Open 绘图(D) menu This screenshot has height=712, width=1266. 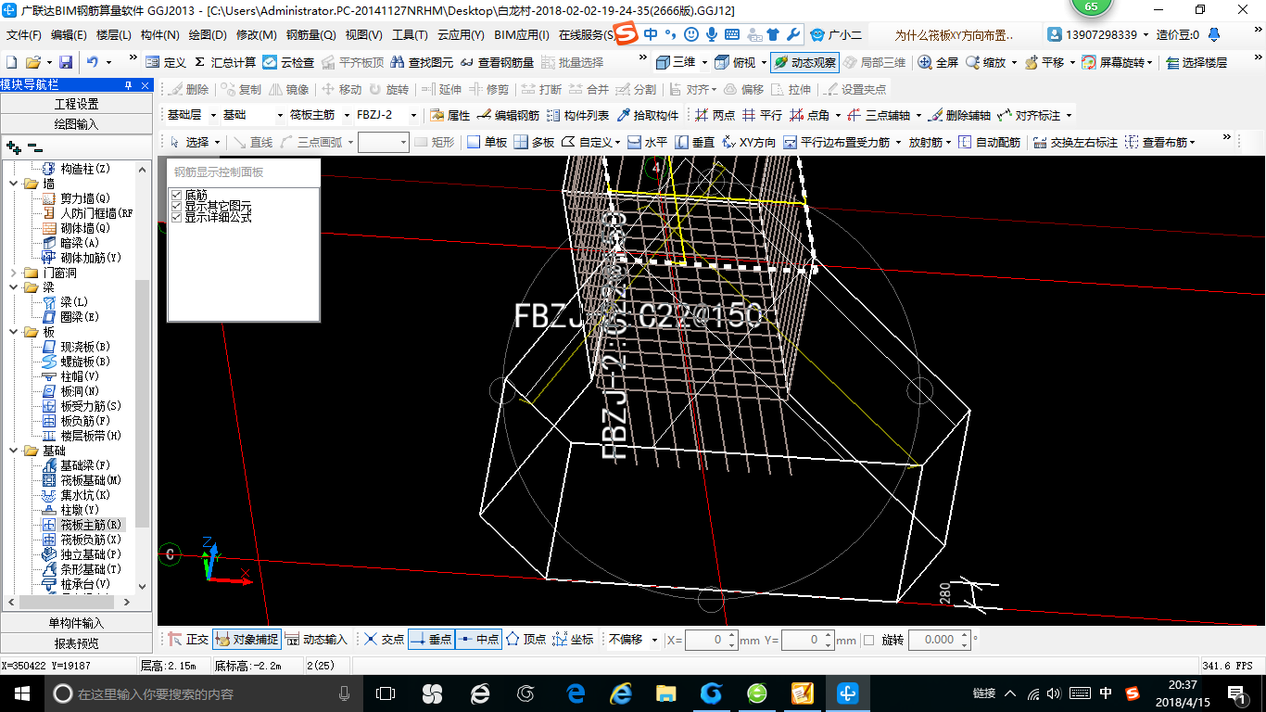[208, 35]
